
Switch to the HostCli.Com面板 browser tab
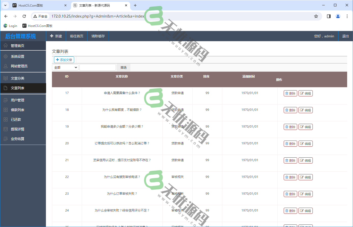pos(38,5)
